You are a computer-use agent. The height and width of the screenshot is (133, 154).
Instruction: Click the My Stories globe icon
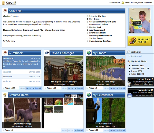pyautogui.click(x=89, y=53)
